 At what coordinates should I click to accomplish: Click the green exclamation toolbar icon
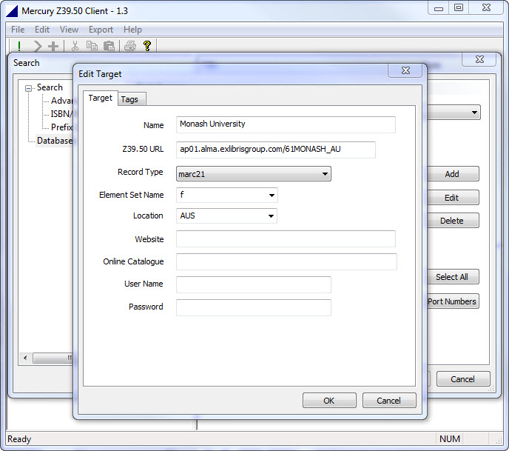point(19,46)
